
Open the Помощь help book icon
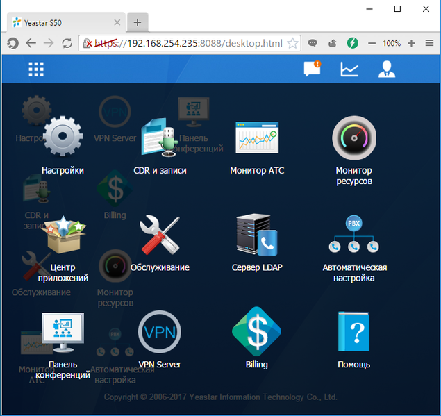353,331
